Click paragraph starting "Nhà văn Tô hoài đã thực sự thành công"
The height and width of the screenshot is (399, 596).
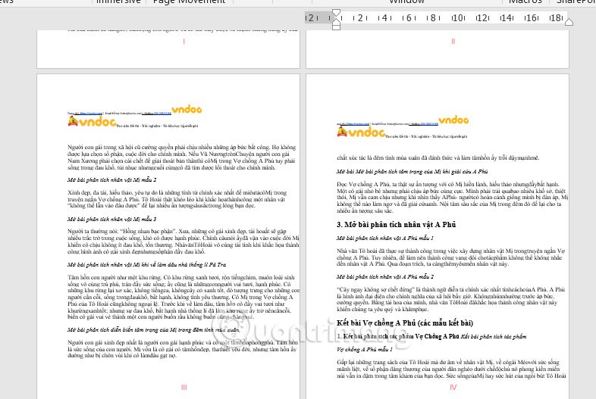(451, 257)
